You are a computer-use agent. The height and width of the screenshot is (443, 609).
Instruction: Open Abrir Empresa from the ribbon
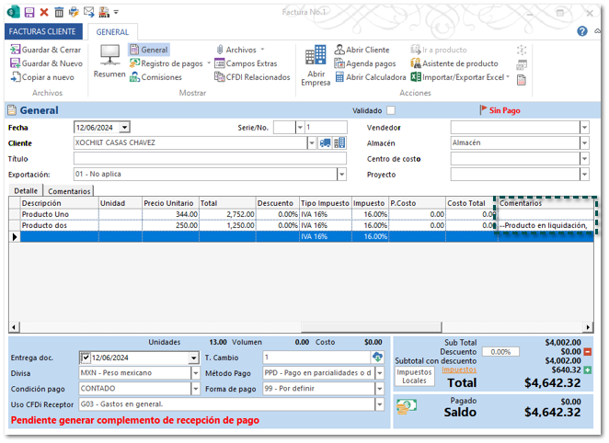coord(316,64)
